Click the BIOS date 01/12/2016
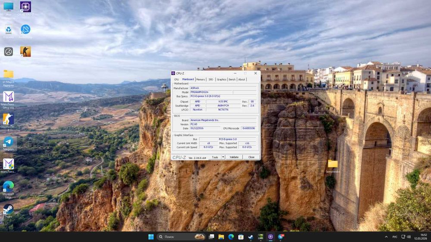 pos(205,128)
